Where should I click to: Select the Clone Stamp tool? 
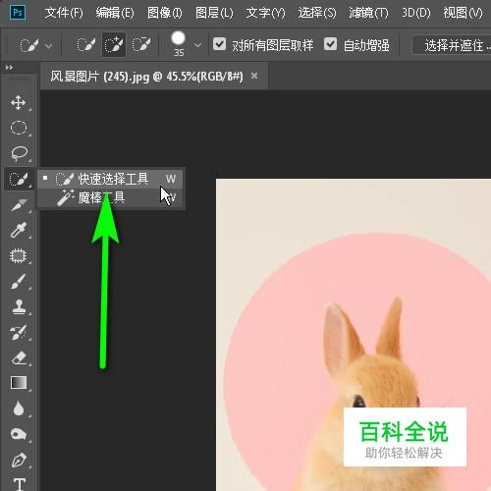[x=19, y=306]
